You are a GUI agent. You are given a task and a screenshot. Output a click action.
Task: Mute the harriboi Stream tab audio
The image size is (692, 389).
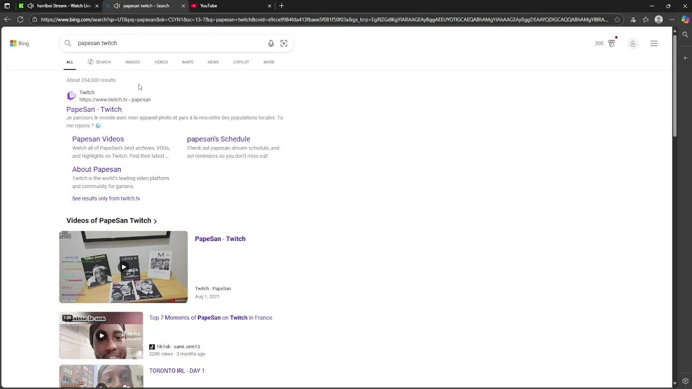coord(30,6)
